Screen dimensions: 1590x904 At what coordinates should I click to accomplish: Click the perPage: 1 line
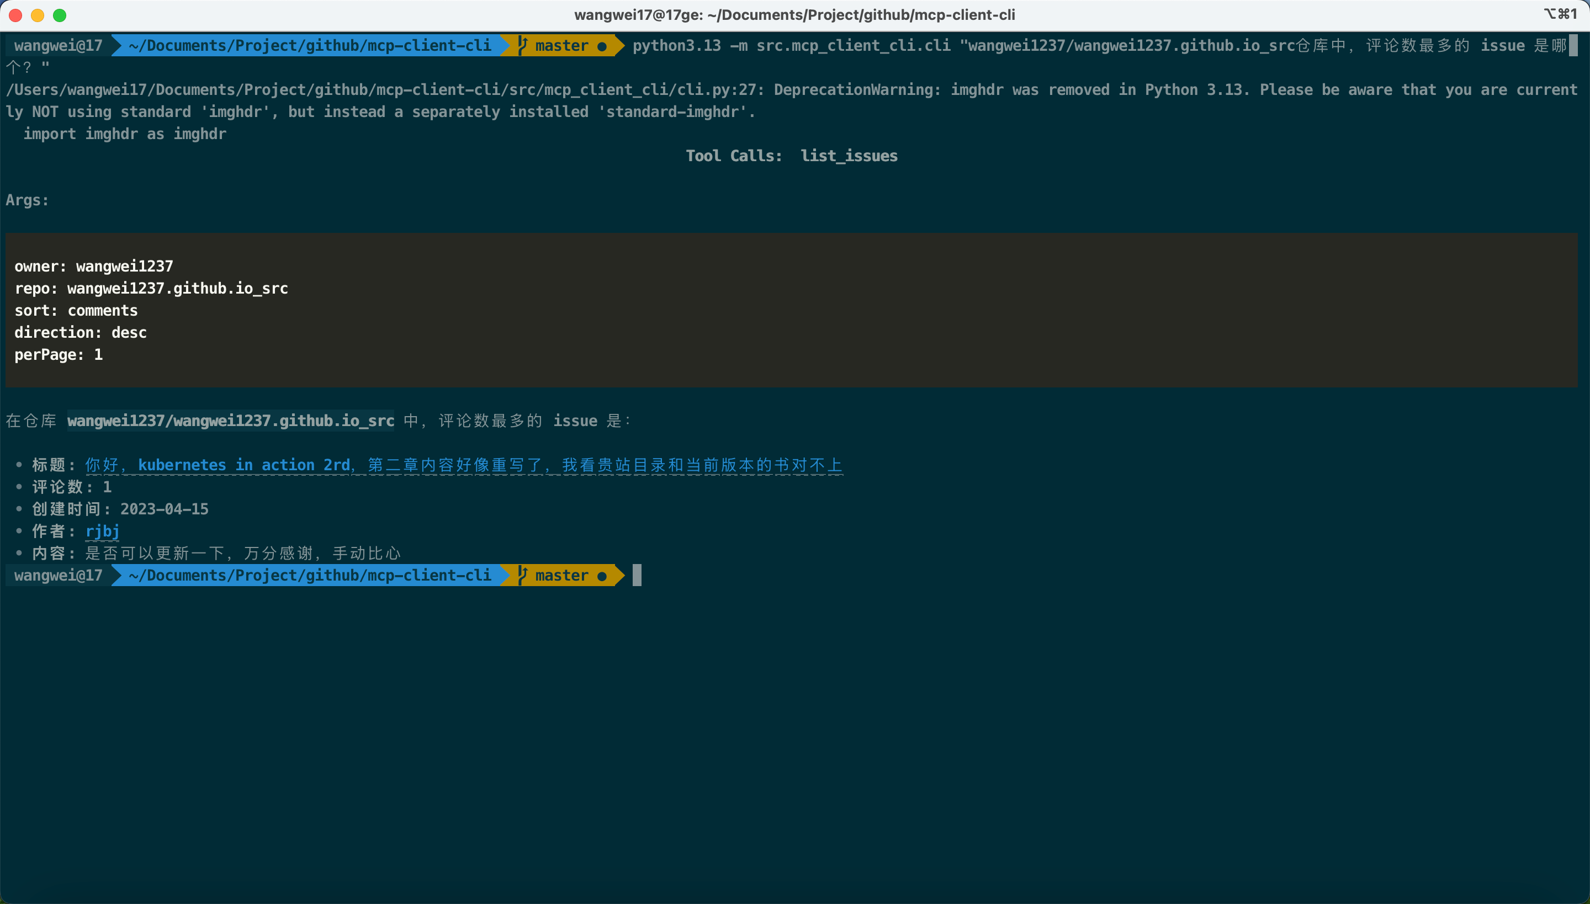tap(59, 354)
